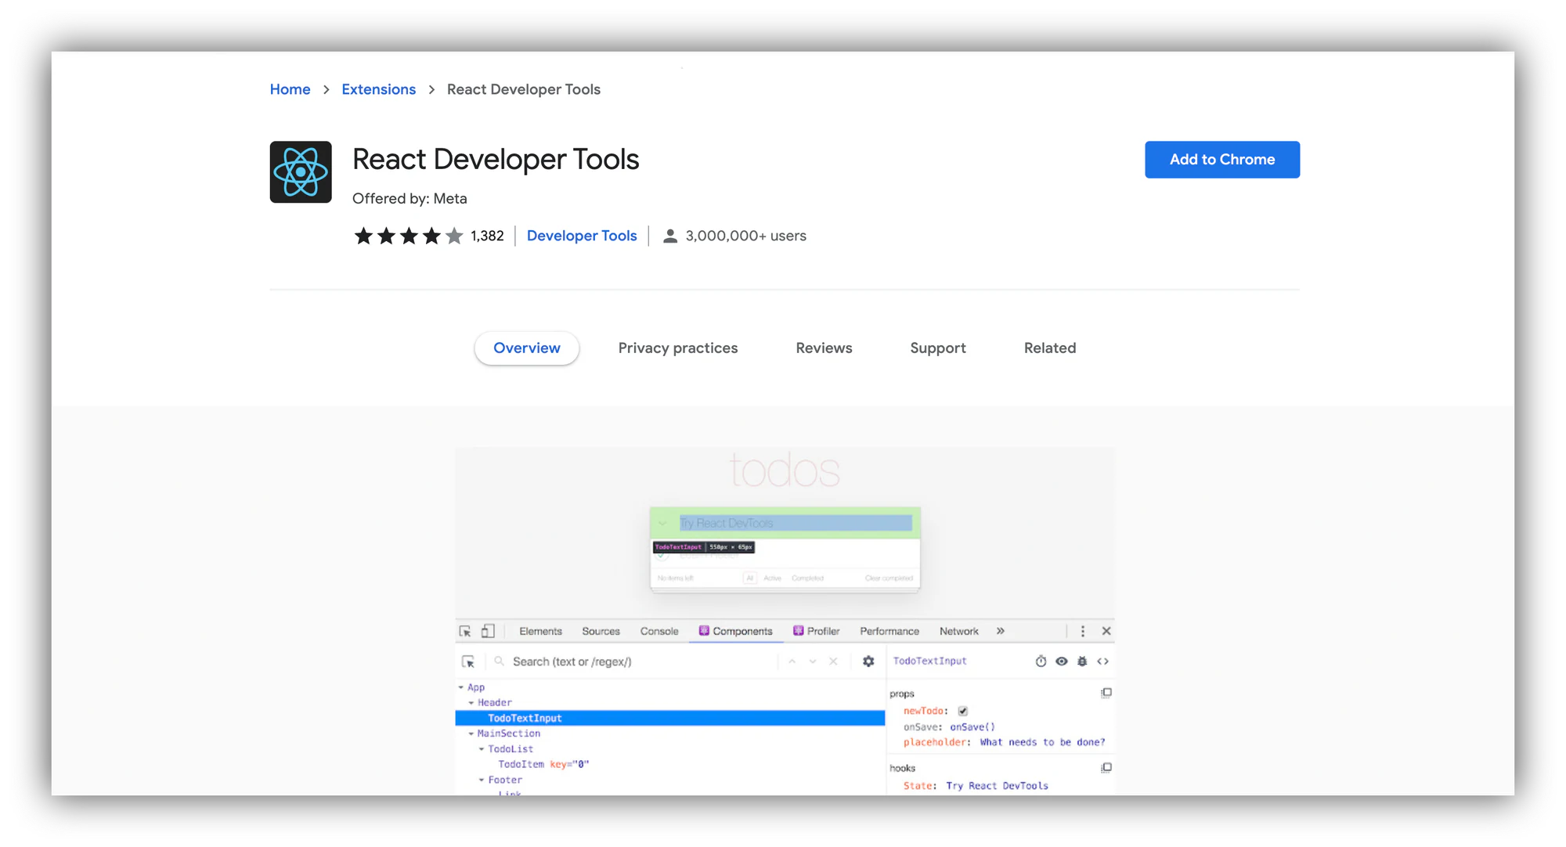Screen dimensions: 1566x847
Task: Click the eye icon to inspect DOM element
Action: click(x=1062, y=661)
